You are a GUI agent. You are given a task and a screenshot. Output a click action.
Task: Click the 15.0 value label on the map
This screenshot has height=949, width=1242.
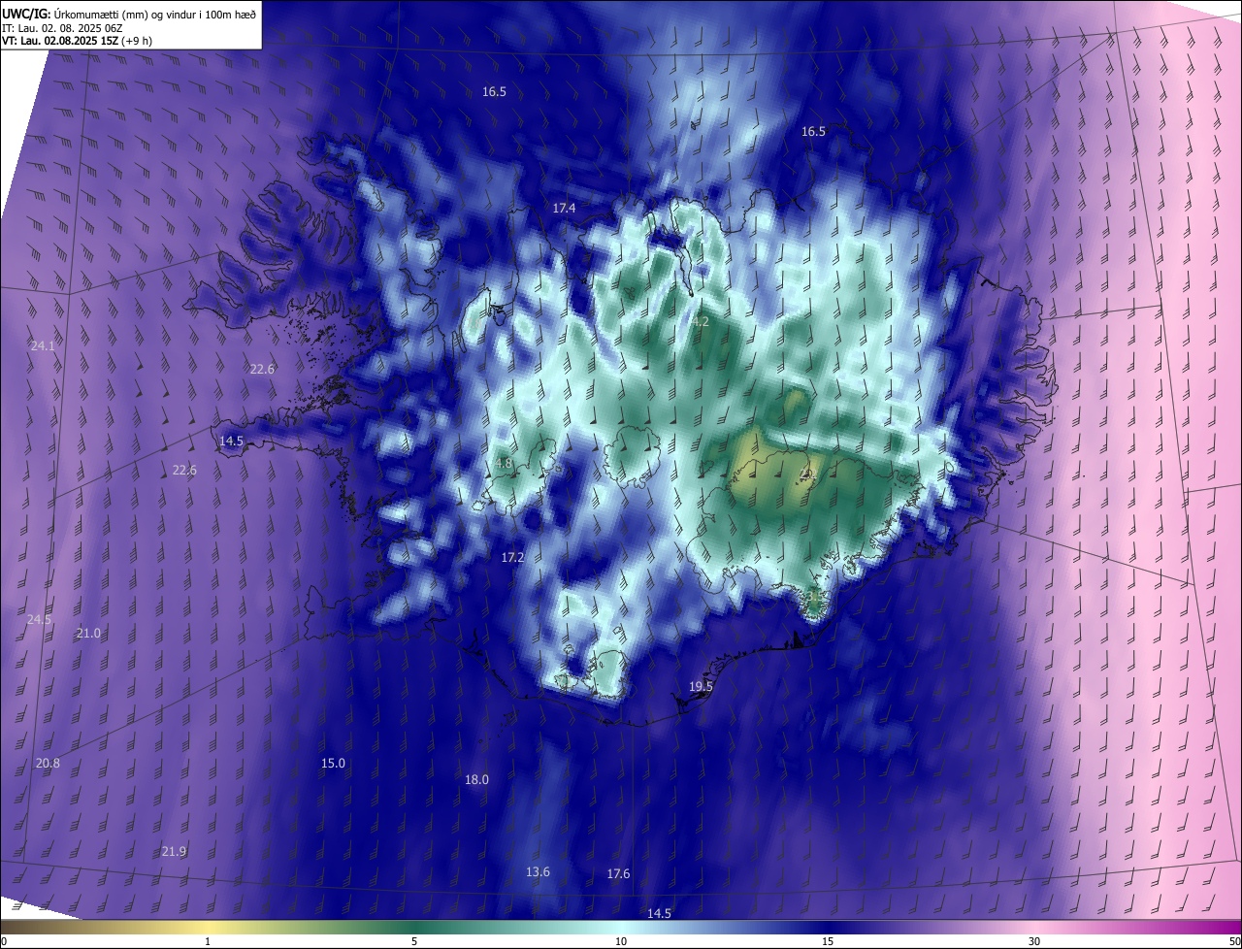[x=333, y=764]
